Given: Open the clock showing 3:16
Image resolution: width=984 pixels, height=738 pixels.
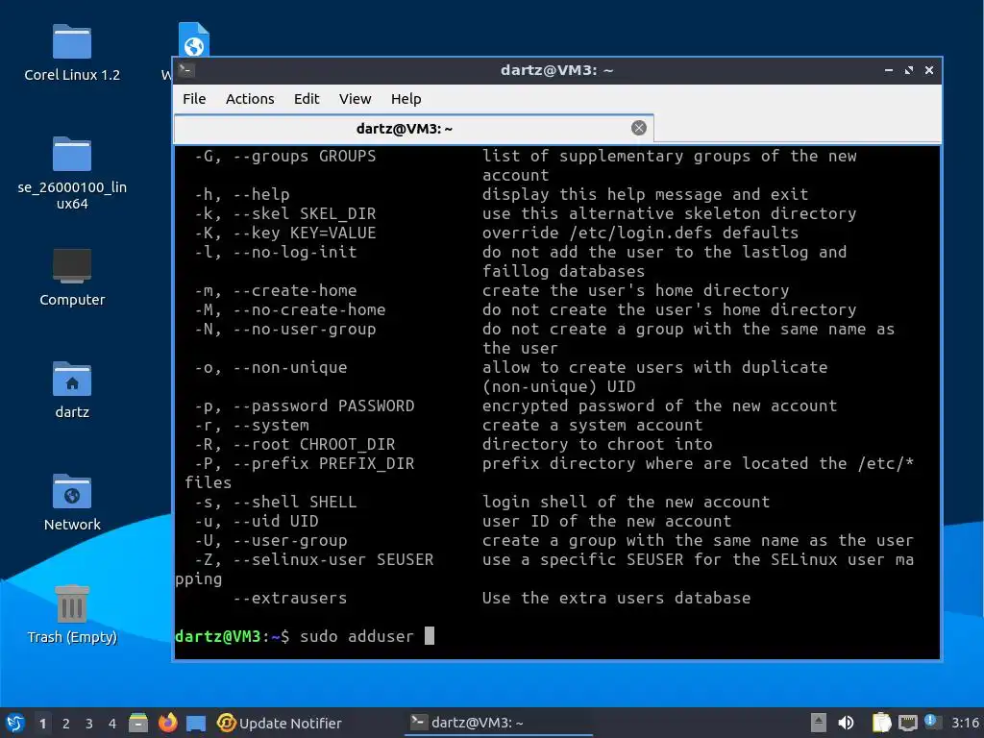Looking at the screenshot, I should pos(965,723).
